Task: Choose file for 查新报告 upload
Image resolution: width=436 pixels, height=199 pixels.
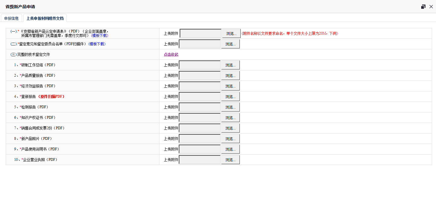Action: 230,96
